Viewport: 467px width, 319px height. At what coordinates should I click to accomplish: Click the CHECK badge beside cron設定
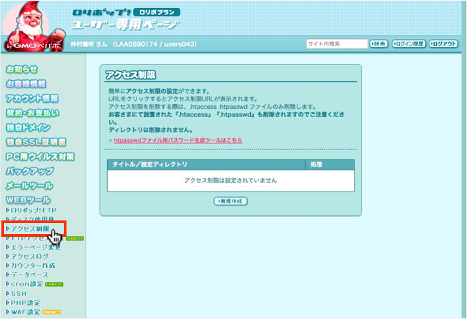54,285
